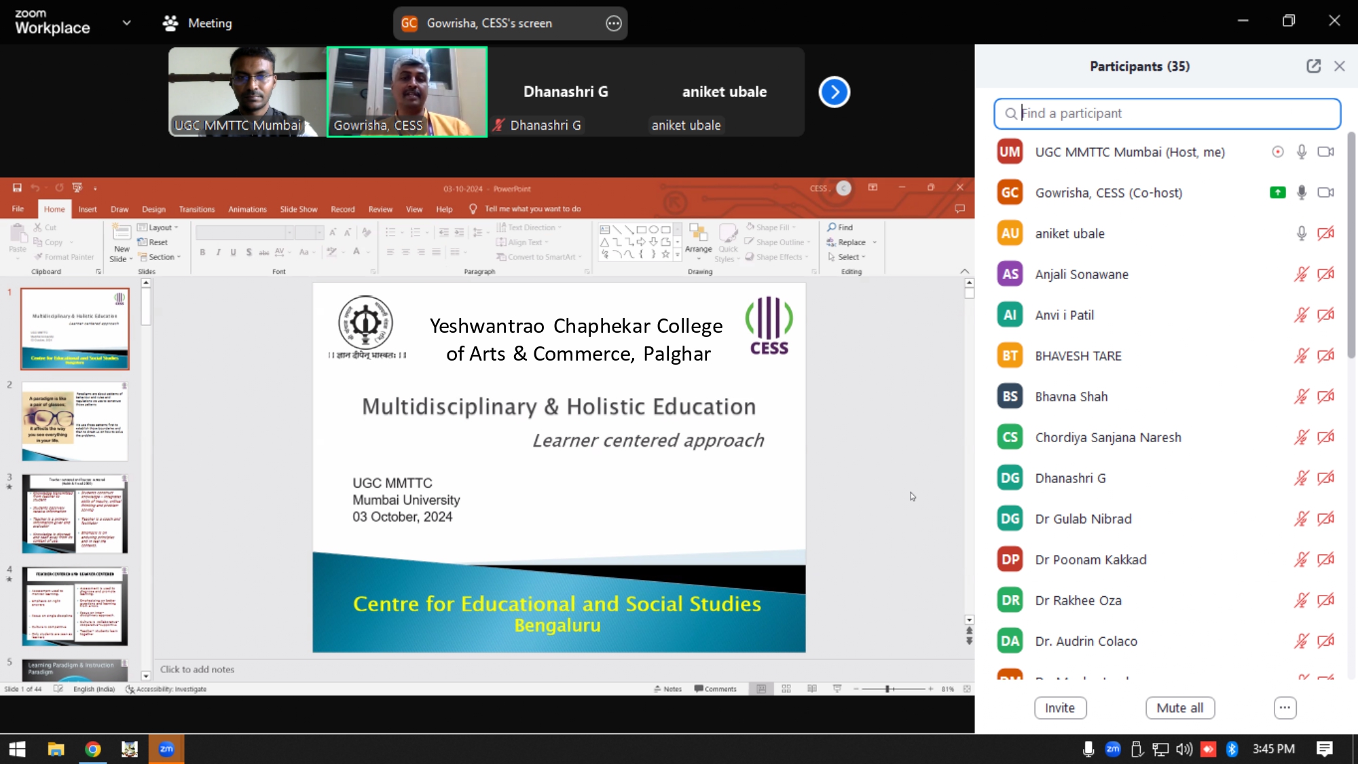Click the Notes button in status bar
The image size is (1358, 764).
point(667,689)
